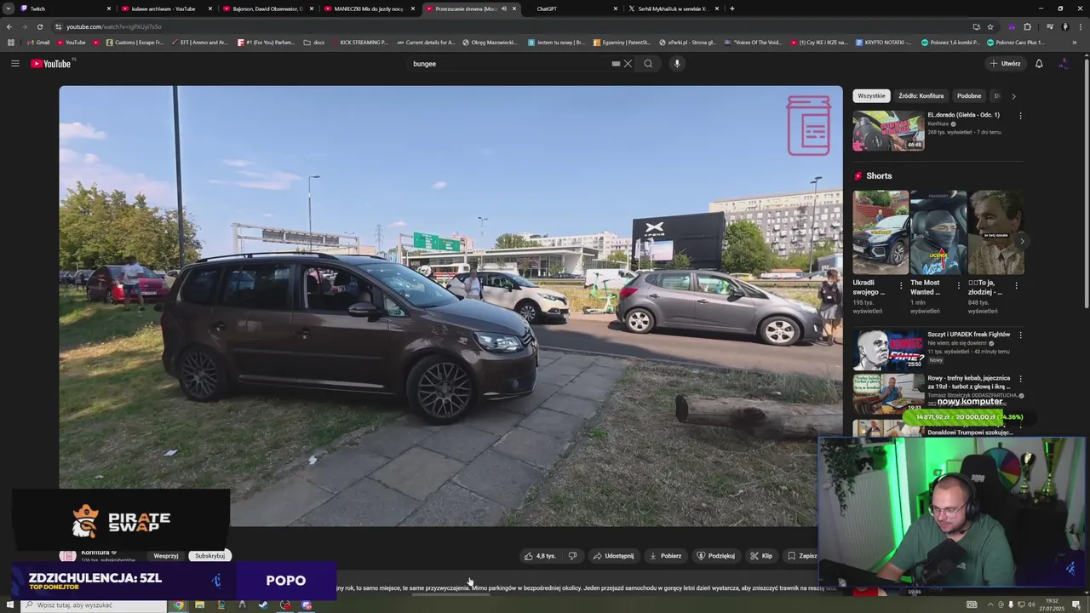Image resolution: width=1090 pixels, height=613 pixels.
Task: Open the YouTube hamburger guide menu
Action: (14, 64)
